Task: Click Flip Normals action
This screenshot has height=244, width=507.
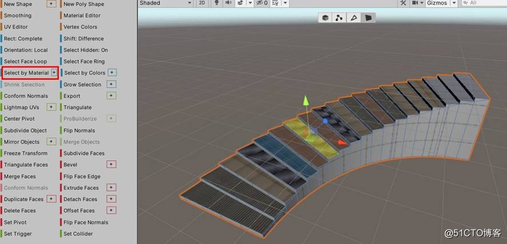Action: coord(79,131)
